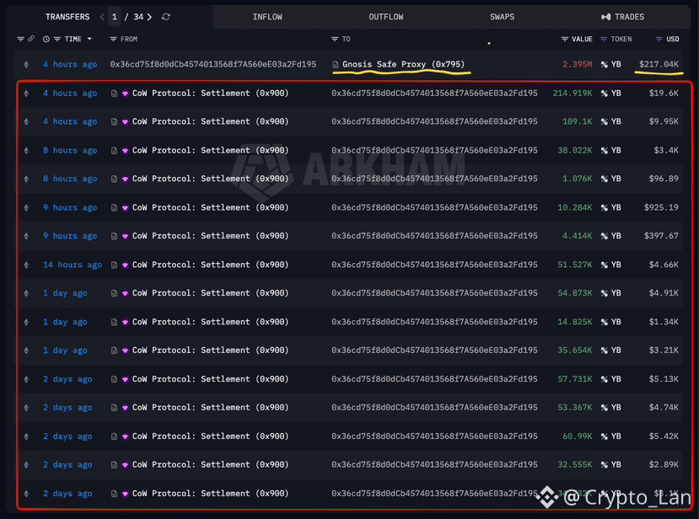Click the refresh transfers icon
This screenshot has height=519, width=699.
pyautogui.click(x=166, y=17)
